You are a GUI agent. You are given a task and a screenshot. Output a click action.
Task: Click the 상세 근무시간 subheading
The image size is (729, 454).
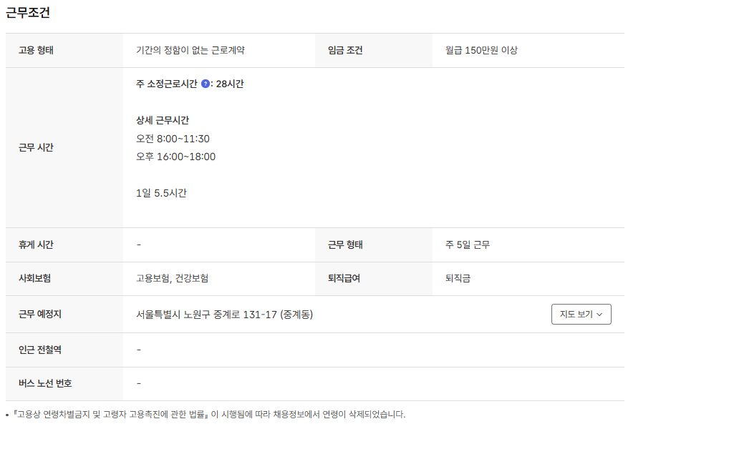pyautogui.click(x=163, y=120)
